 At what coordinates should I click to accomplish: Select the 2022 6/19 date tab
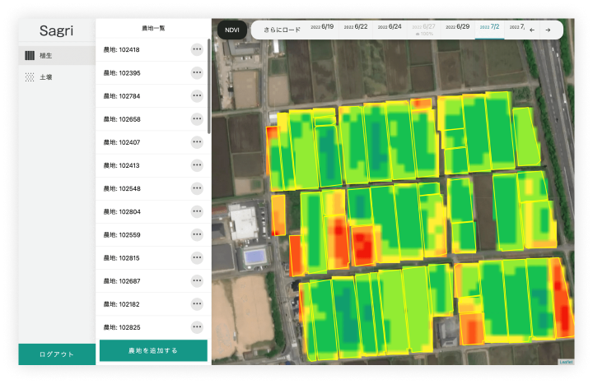(x=322, y=27)
